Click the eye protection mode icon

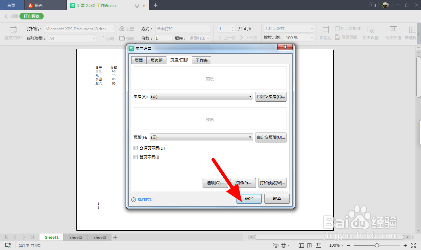[x=276, y=245]
